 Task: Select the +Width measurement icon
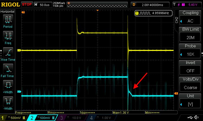pyautogui.click(x=8, y=85)
